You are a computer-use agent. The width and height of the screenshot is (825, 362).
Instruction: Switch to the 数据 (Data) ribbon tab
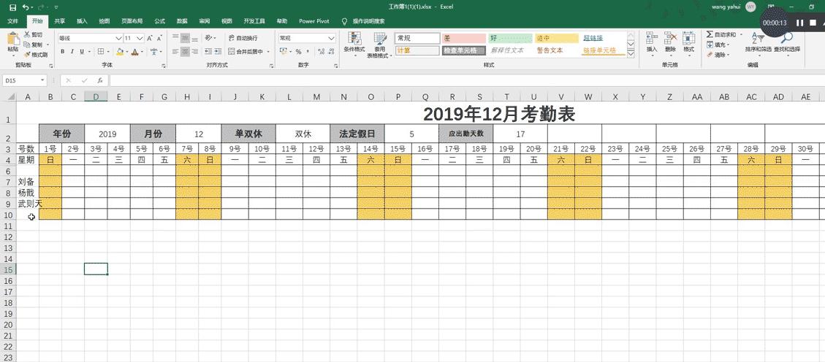coord(182,21)
